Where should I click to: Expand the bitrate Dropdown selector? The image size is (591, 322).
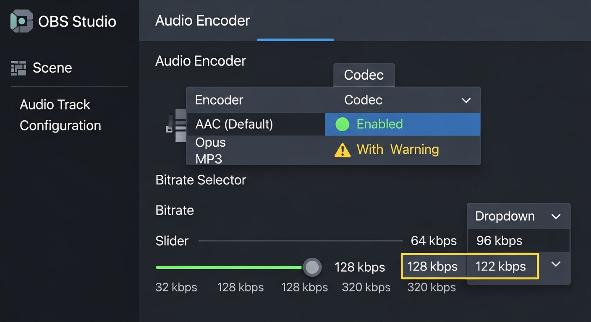pyautogui.click(x=518, y=216)
